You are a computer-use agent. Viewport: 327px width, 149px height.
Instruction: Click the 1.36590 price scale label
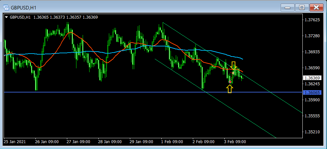click(x=312, y=68)
